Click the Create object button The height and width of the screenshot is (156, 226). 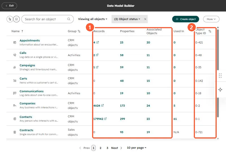pyautogui.click(x=186, y=19)
